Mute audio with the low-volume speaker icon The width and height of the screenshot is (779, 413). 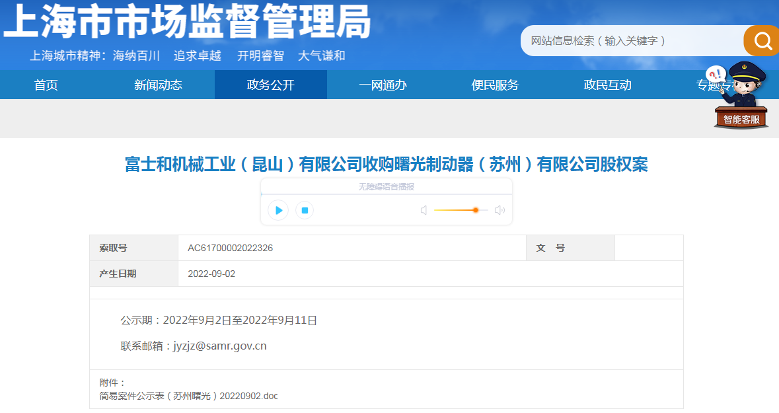coord(424,210)
